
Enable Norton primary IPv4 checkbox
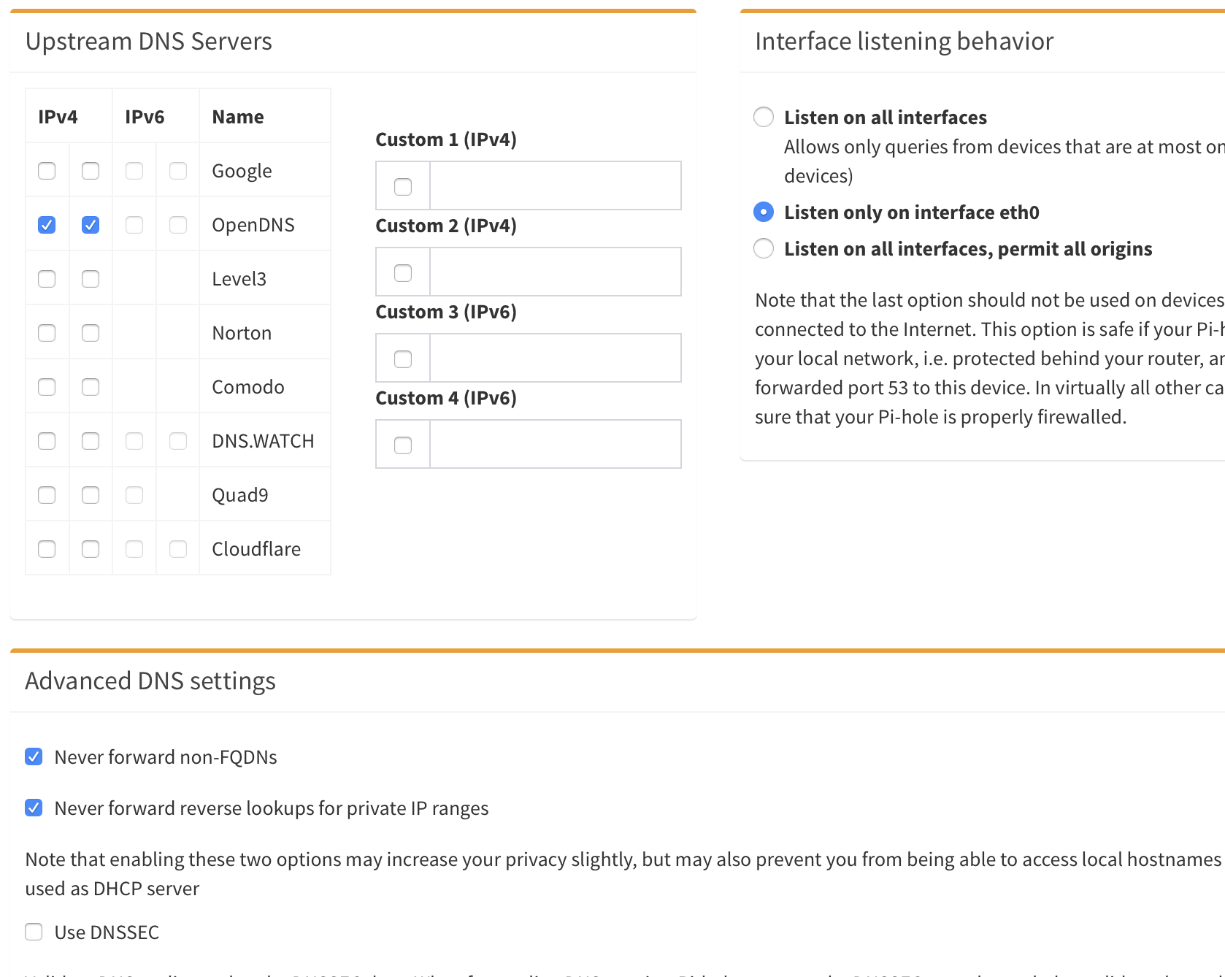(47, 333)
